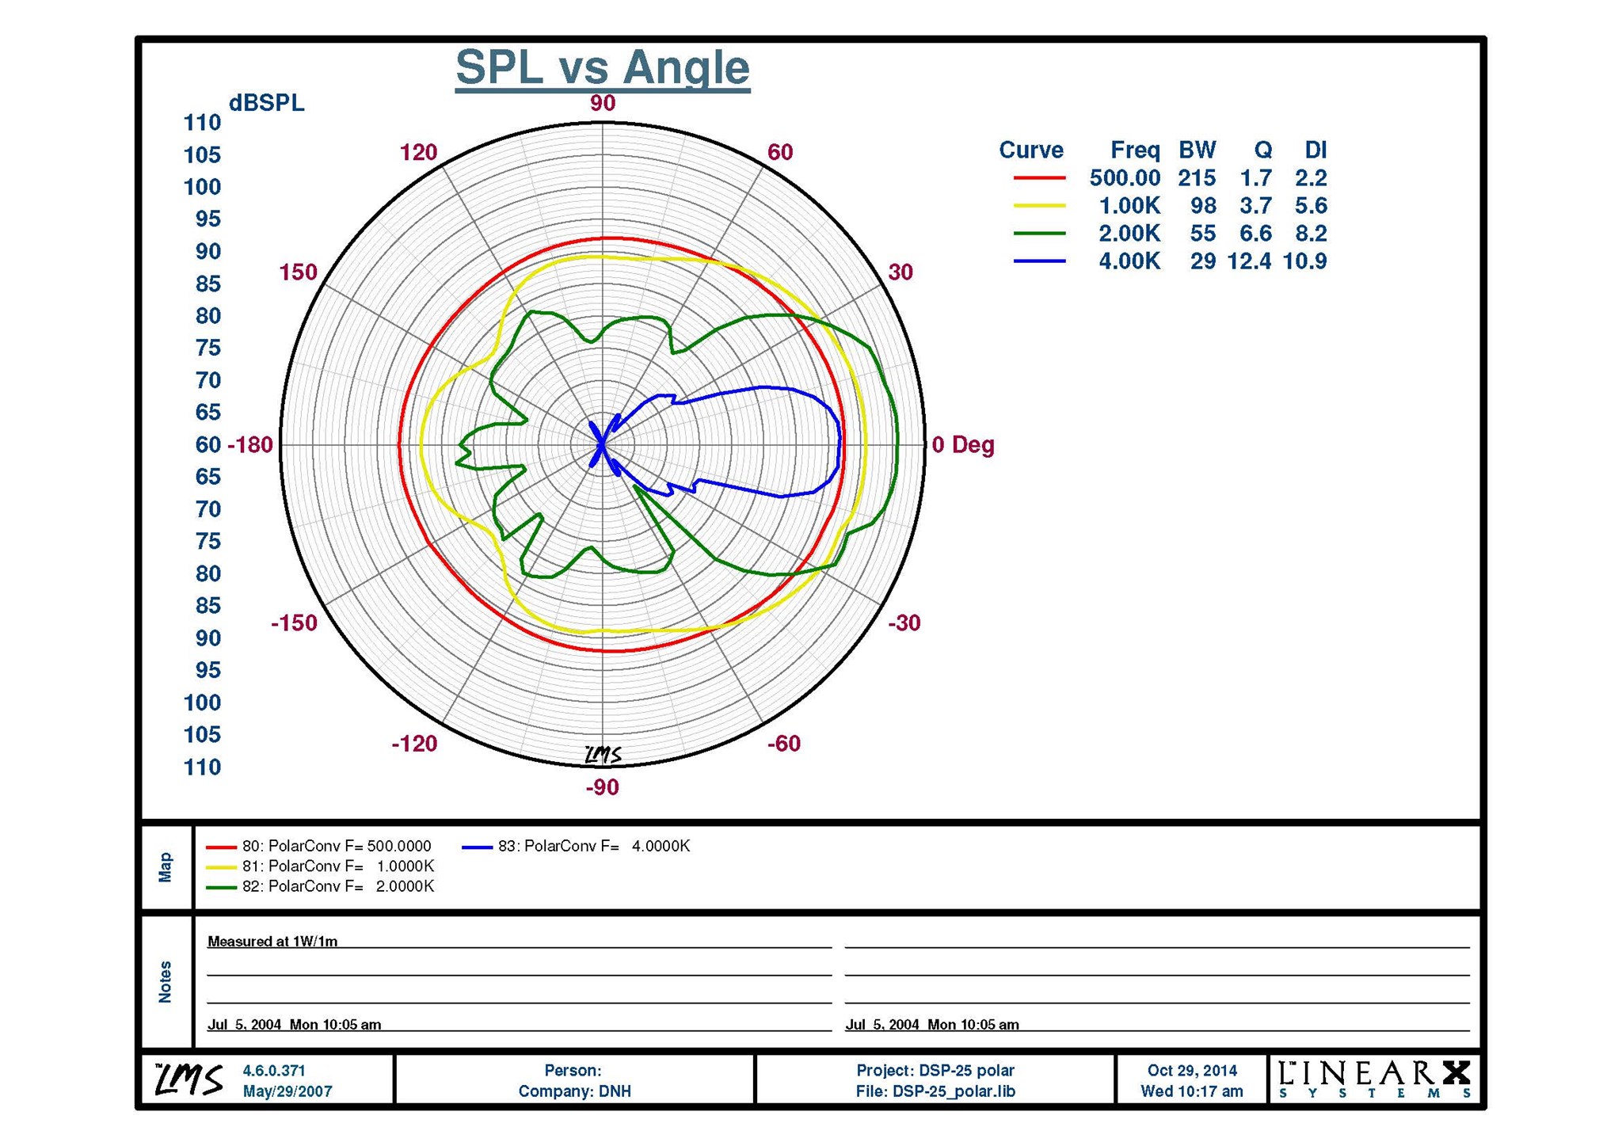
Task: Click the DI value 10.9
Action: click(1304, 261)
